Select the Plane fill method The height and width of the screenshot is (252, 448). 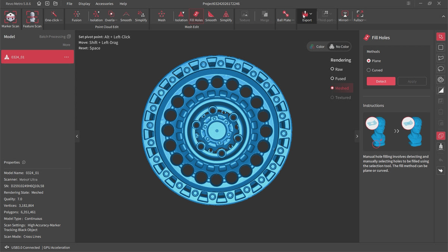tap(369, 61)
